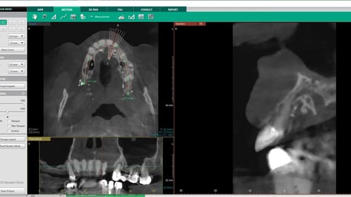Click the crossed-triangle measurement icon
The image size is (351, 197).
click(132, 17)
